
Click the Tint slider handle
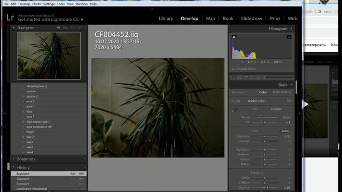265,123
